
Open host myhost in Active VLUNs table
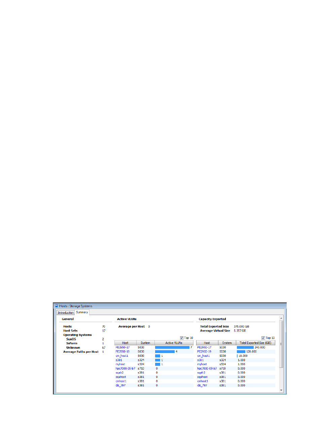pos(120,364)
